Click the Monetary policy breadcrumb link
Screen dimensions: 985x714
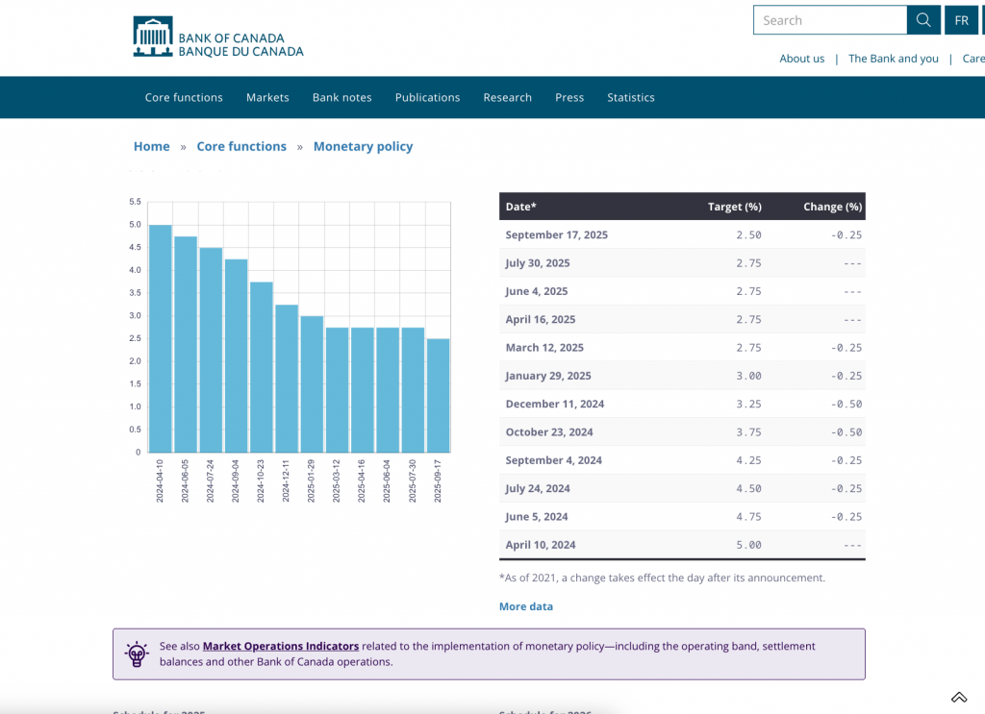[363, 146]
